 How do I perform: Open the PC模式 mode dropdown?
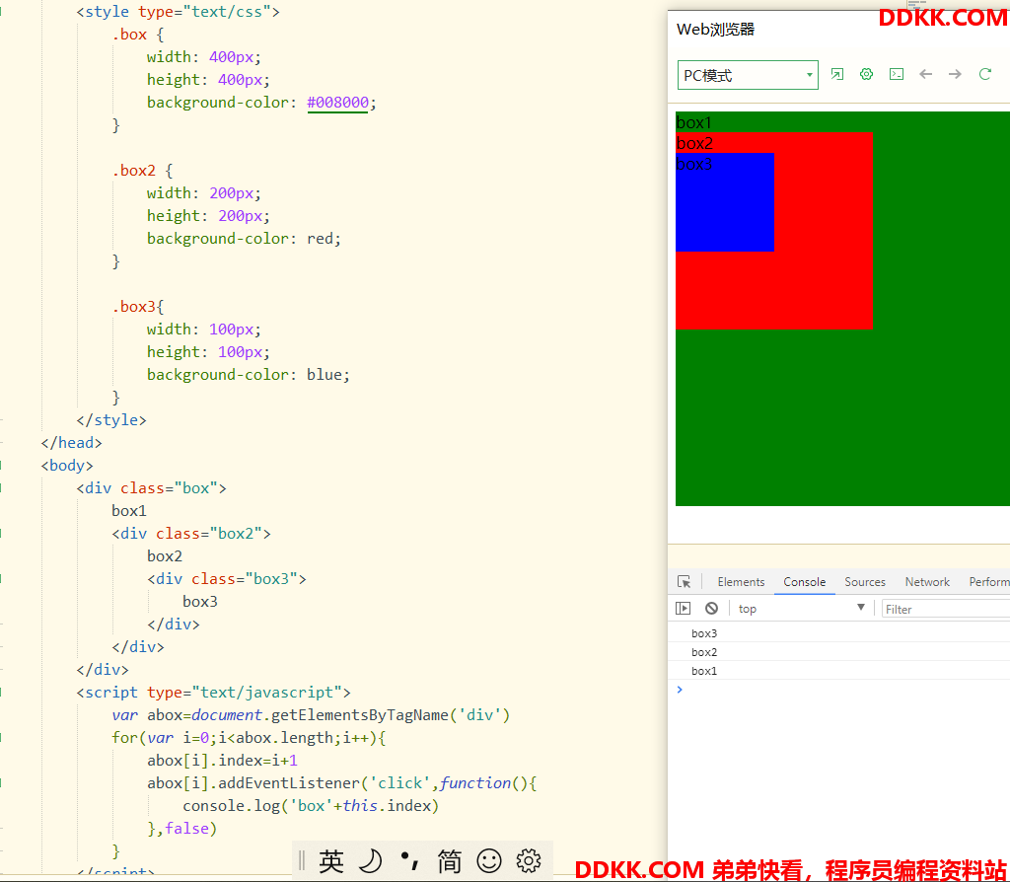click(x=748, y=75)
